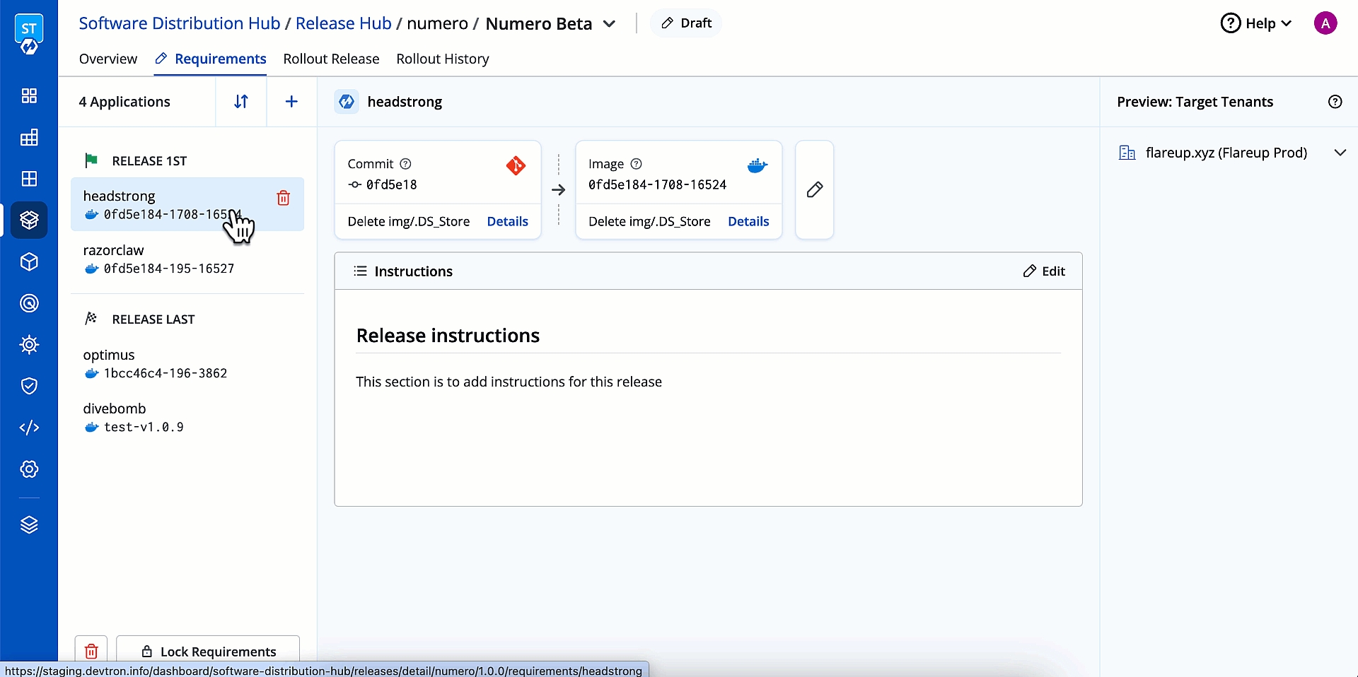Switch to the Rollout Release tab
This screenshot has height=677, width=1358.
(331, 59)
